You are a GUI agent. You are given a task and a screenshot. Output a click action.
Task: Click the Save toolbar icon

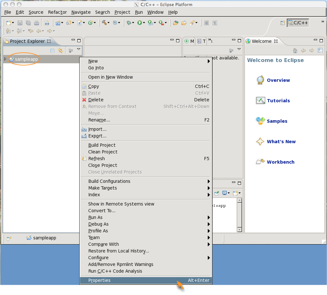(x=20, y=23)
